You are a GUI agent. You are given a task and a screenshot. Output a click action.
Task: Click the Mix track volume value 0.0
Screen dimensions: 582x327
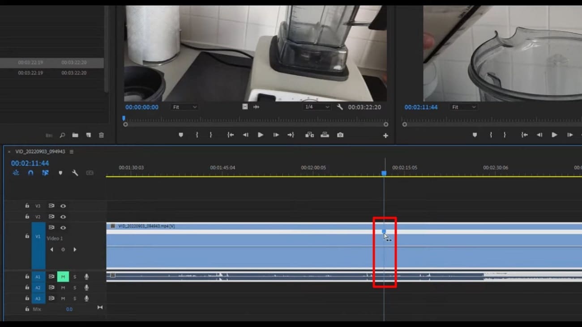(x=69, y=309)
